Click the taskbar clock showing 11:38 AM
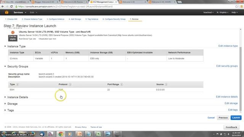Viewport: 244px width, 137px height. tap(236, 134)
